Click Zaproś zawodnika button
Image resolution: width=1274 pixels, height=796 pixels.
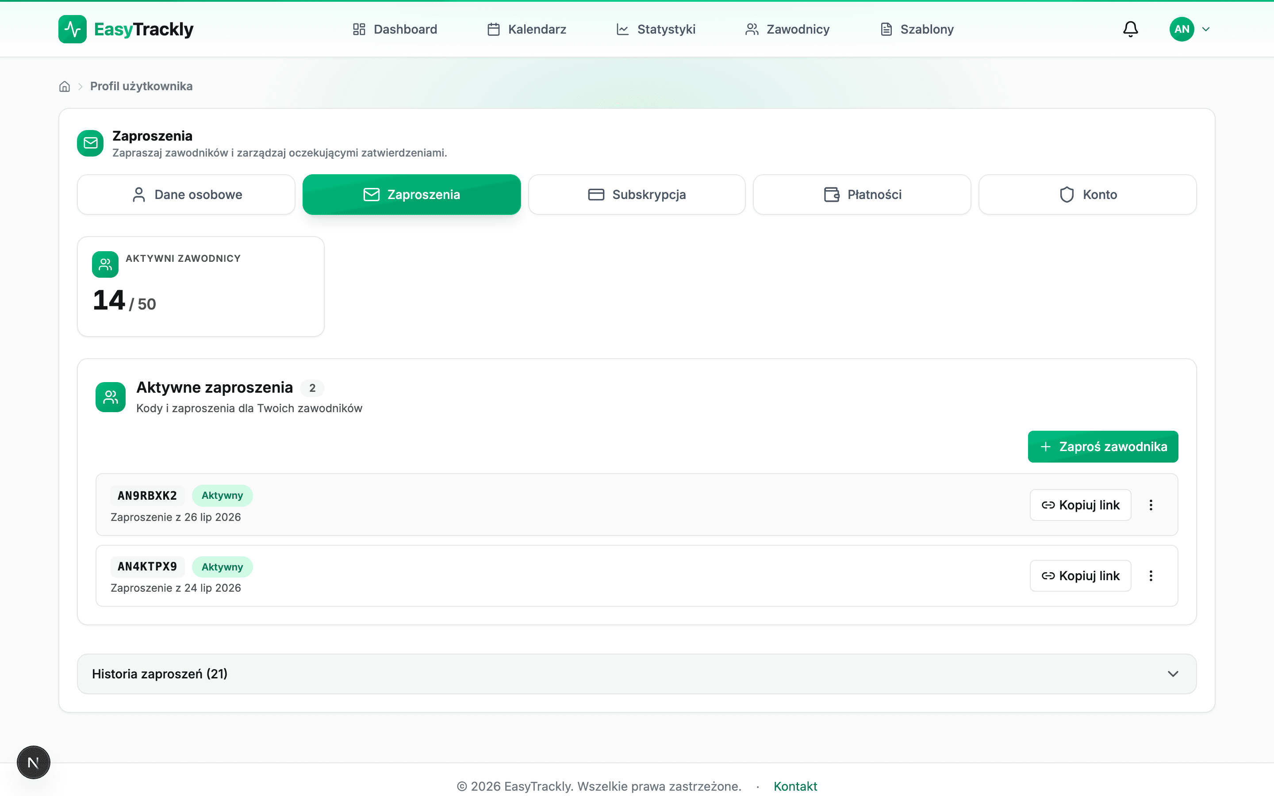[x=1103, y=447]
